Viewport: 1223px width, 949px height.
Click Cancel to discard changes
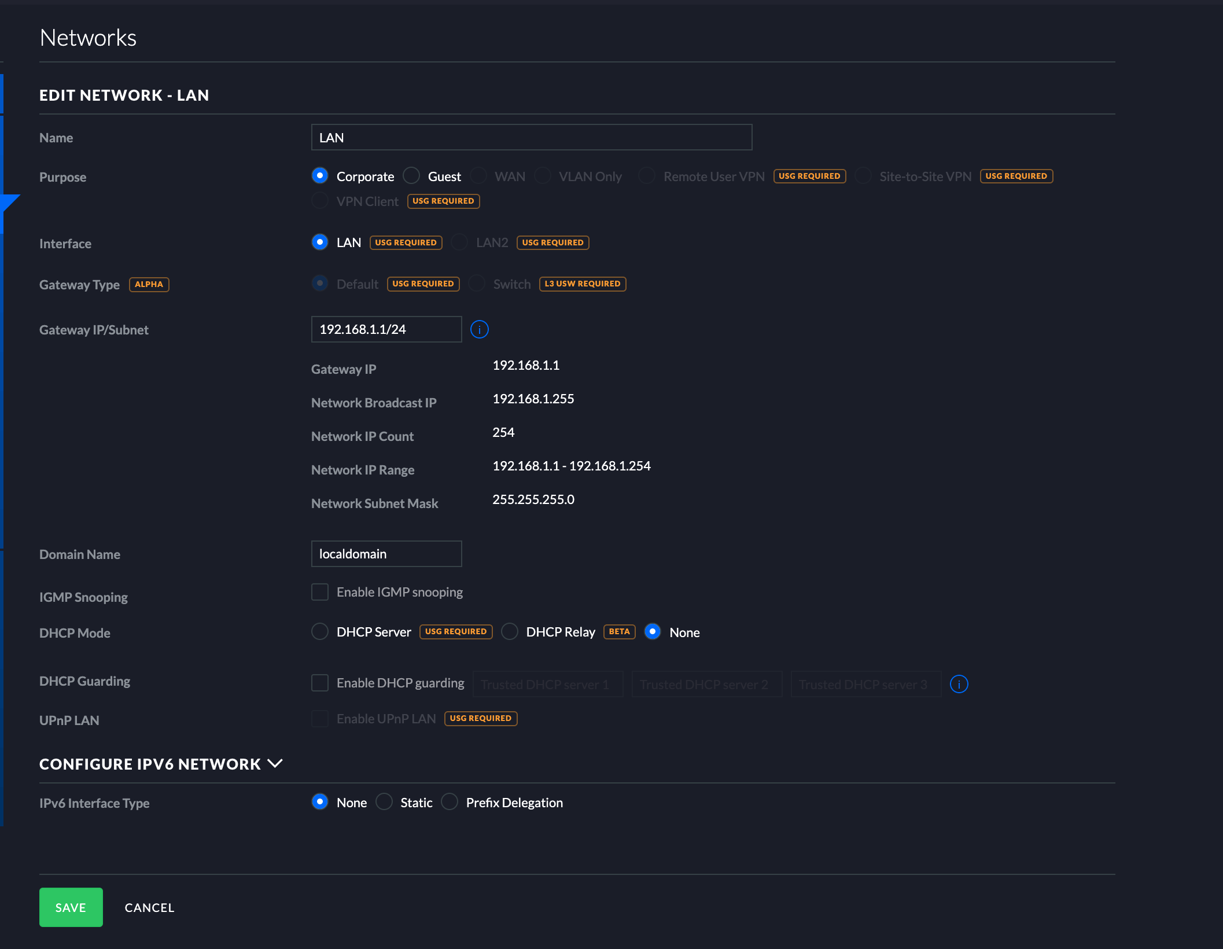tap(149, 907)
